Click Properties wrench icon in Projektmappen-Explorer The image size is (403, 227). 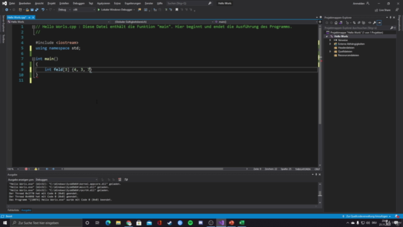point(375,23)
